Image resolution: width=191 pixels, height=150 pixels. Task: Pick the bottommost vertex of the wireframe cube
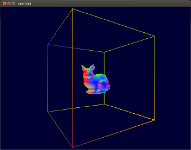click(x=73, y=147)
